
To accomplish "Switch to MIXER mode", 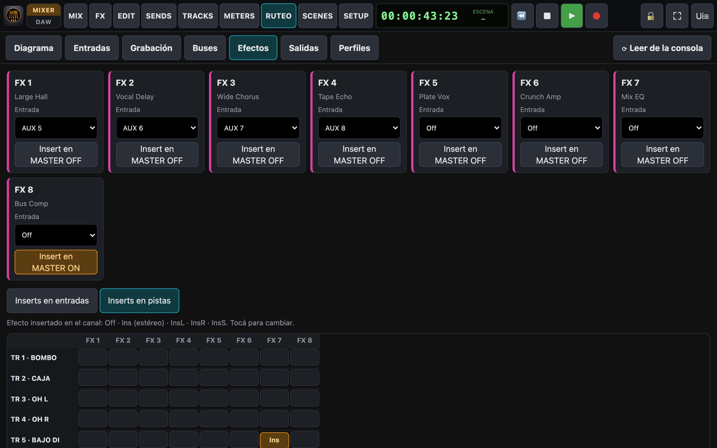I will tap(44, 10).
